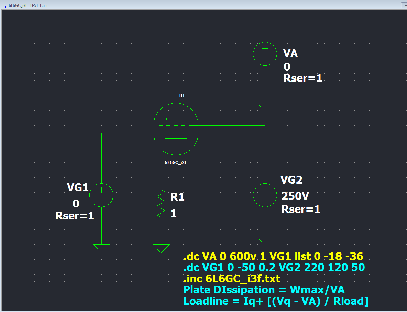
Task: Click the 250V value of VG2
Action: click(295, 196)
